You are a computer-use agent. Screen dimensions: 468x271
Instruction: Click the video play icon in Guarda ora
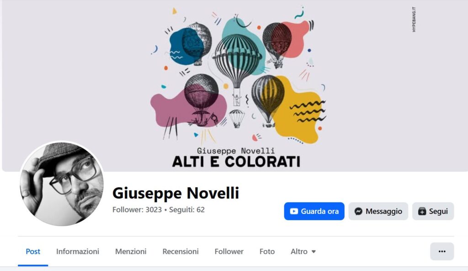point(294,211)
